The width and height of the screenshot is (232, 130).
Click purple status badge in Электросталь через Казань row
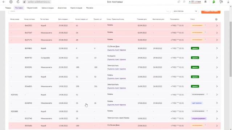coord(199,118)
